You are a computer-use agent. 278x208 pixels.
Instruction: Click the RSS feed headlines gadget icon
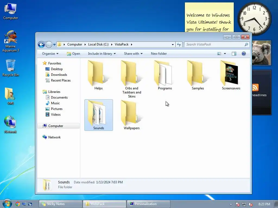[x=255, y=87]
